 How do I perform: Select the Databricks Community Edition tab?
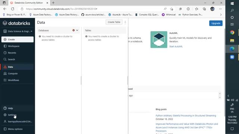[29, 3]
